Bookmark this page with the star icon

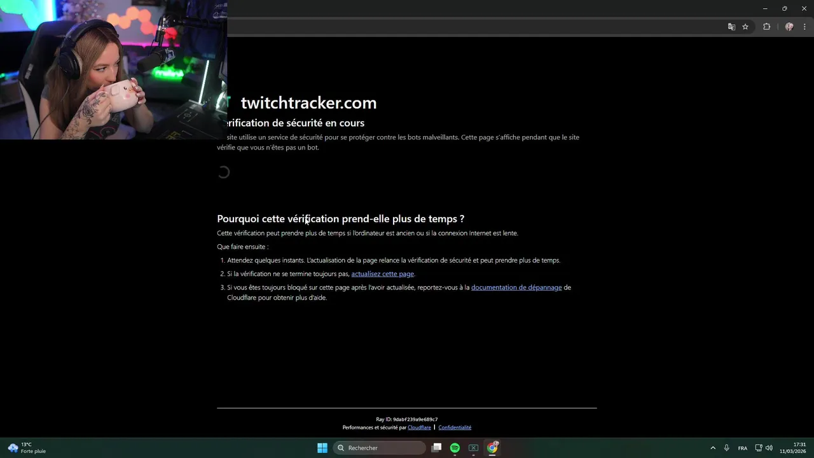(745, 27)
